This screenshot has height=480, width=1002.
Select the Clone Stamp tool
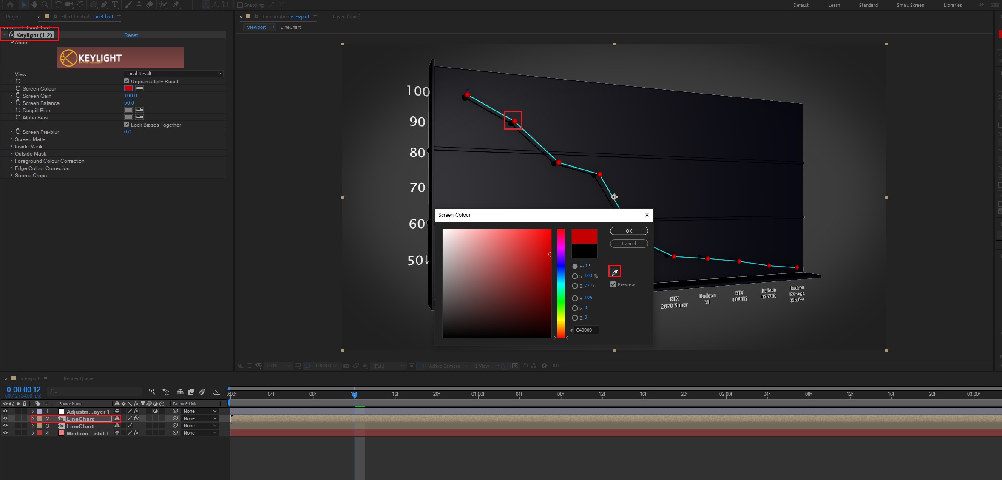coord(139,5)
